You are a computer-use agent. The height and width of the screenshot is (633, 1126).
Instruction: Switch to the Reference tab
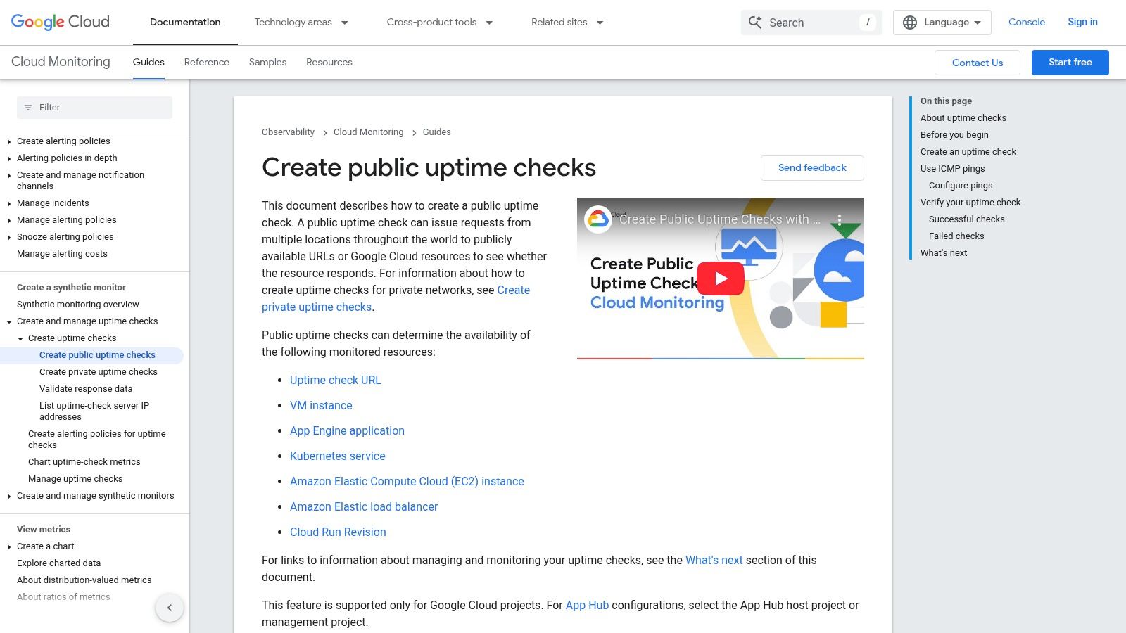(206, 62)
